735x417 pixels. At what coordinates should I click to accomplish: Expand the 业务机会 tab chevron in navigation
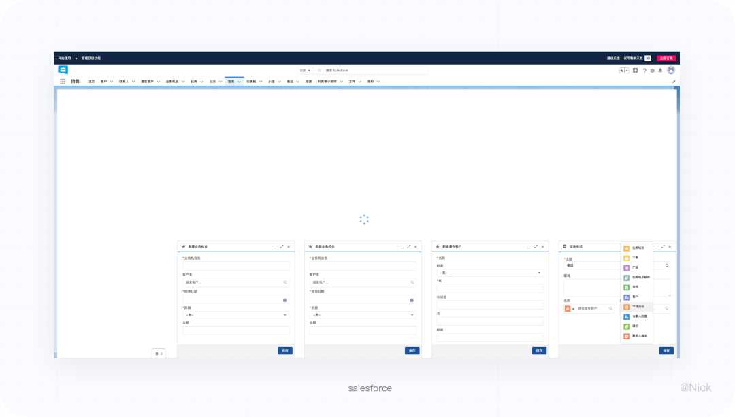(x=183, y=82)
